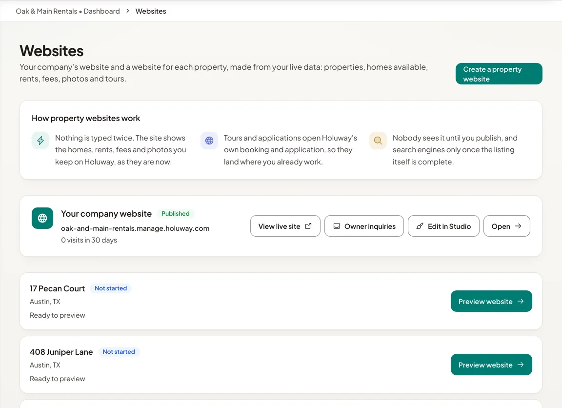562x408 pixels.
Task: Click the Published status badge
Action: click(x=176, y=214)
